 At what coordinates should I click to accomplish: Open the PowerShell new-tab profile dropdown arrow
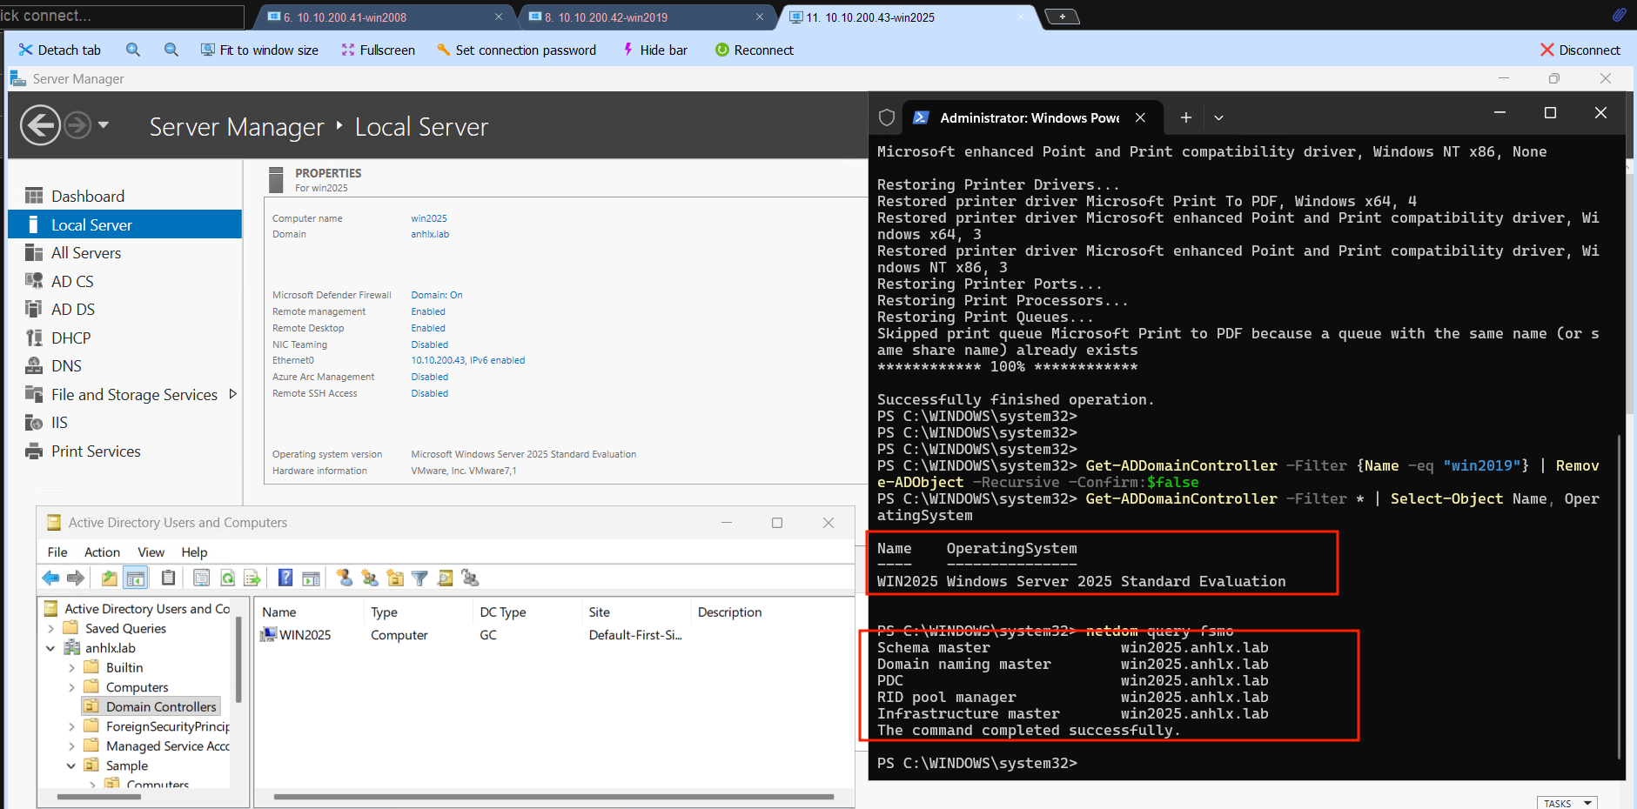coord(1218,117)
